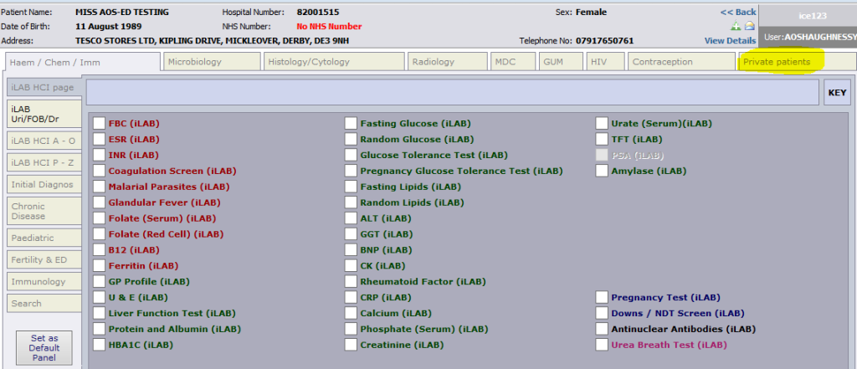
Task: Check the U & E (iLAB) box
Action: [x=99, y=297]
